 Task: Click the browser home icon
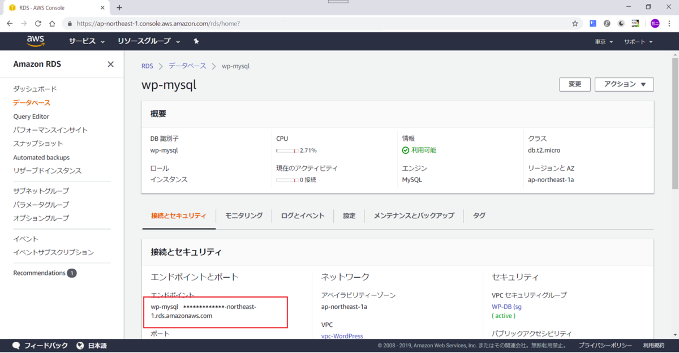pyautogui.click(x=51, y=23)
